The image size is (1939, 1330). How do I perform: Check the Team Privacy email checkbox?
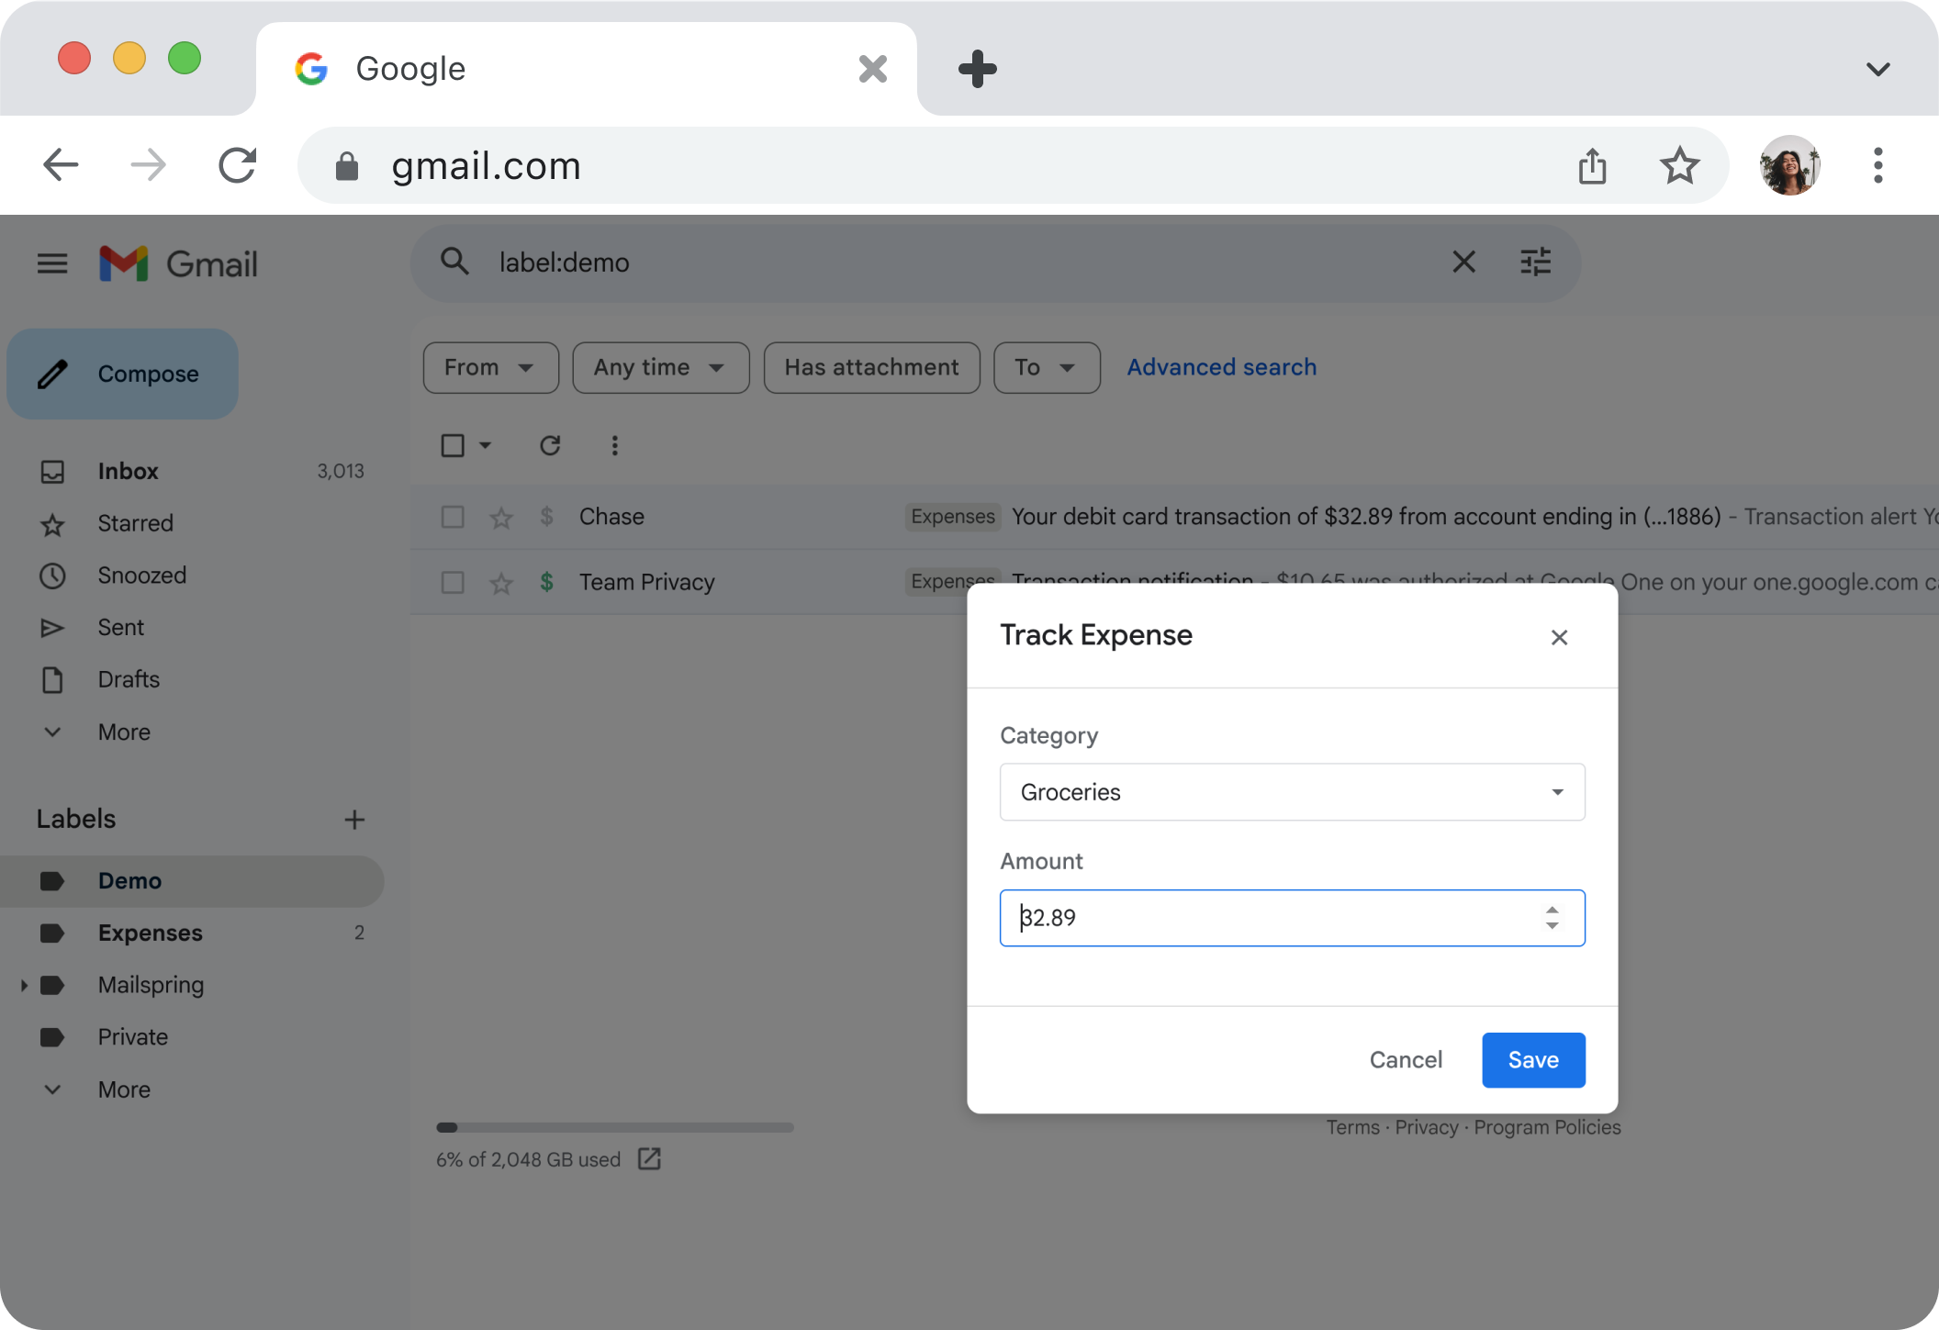click(x=453, y=583)
